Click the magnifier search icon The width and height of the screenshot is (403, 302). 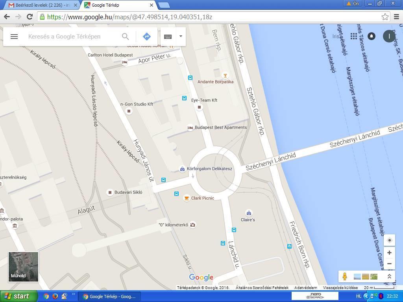(x=126, y=37)
